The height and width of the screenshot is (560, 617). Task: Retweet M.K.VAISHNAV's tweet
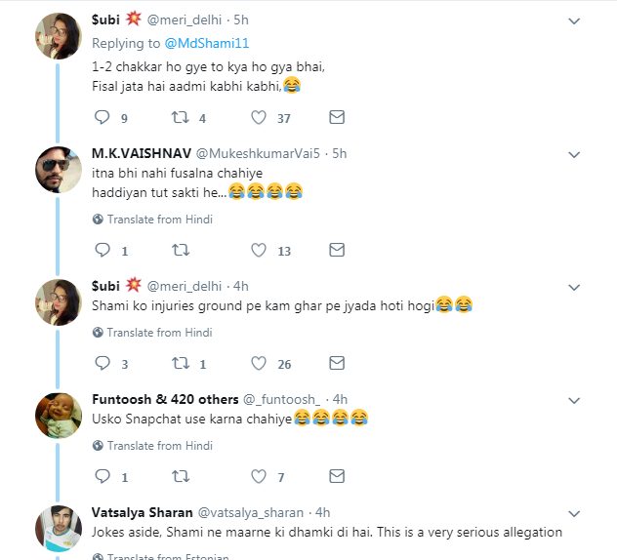pyautogui.click(x=181, y=251)
